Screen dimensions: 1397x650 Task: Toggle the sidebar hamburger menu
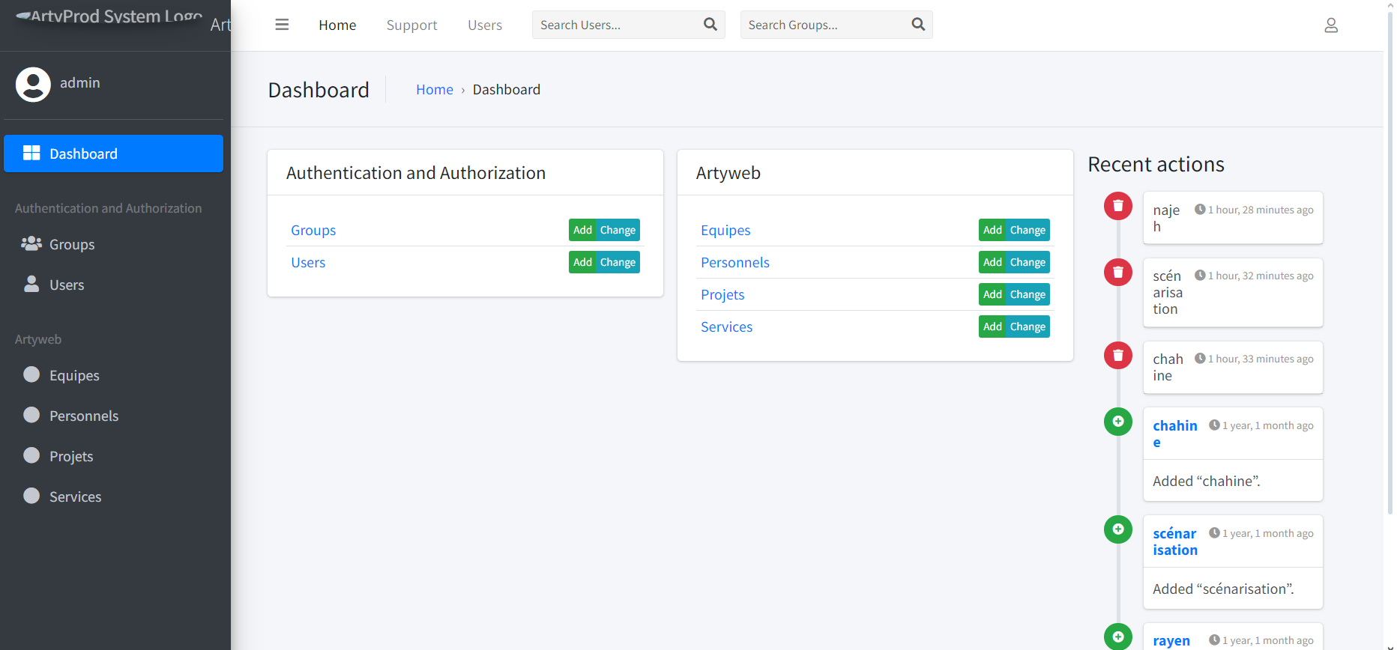coord(282,25)
